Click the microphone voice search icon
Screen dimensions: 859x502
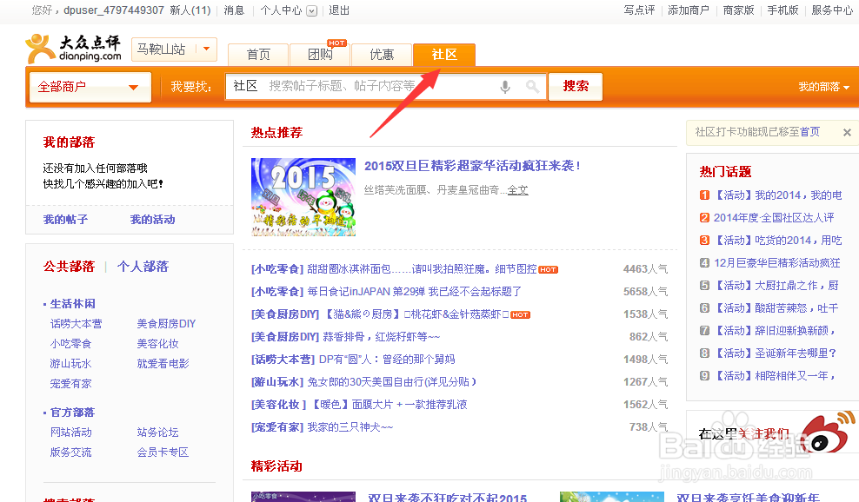click(x=504, y=87)
